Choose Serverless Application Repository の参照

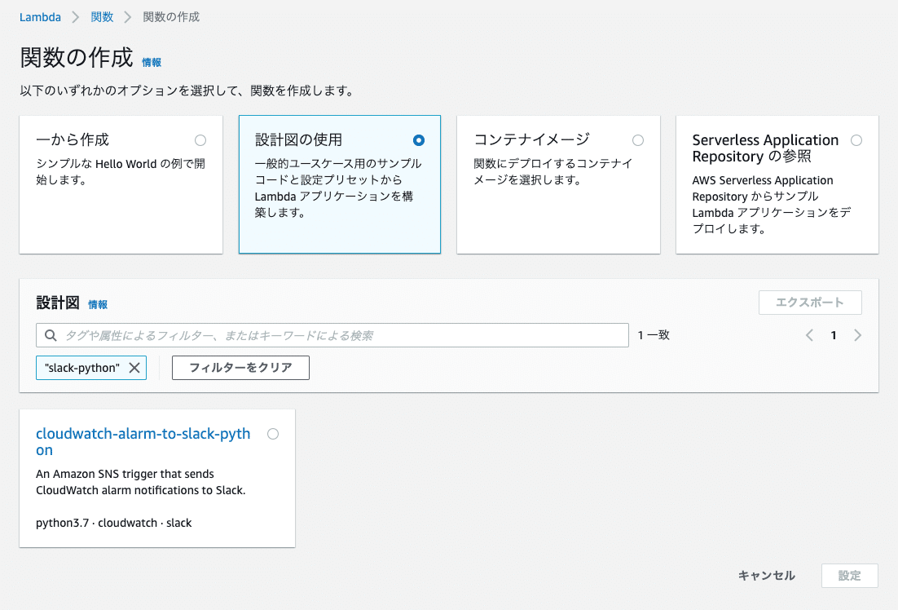[x=856, y=139]
